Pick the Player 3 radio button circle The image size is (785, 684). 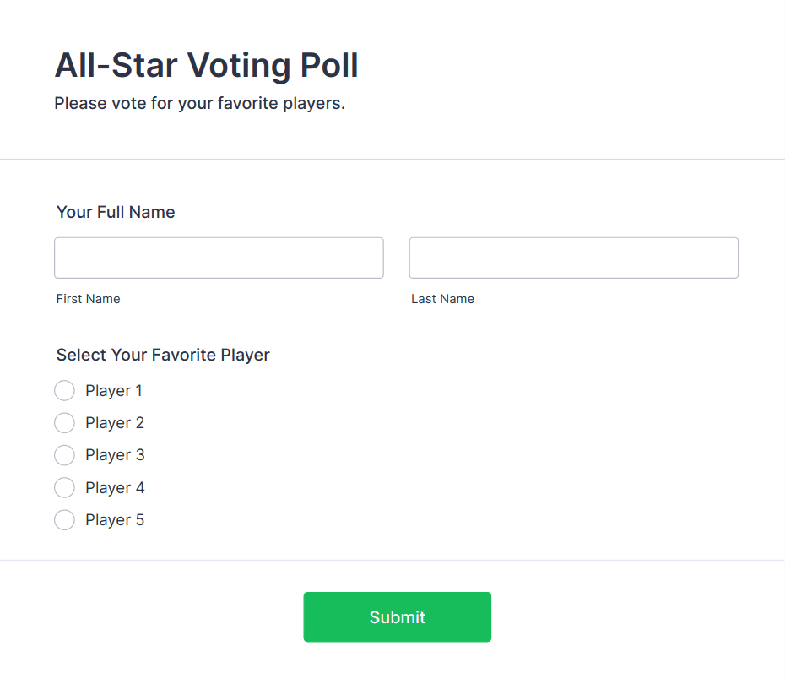(x=64, y=455)
